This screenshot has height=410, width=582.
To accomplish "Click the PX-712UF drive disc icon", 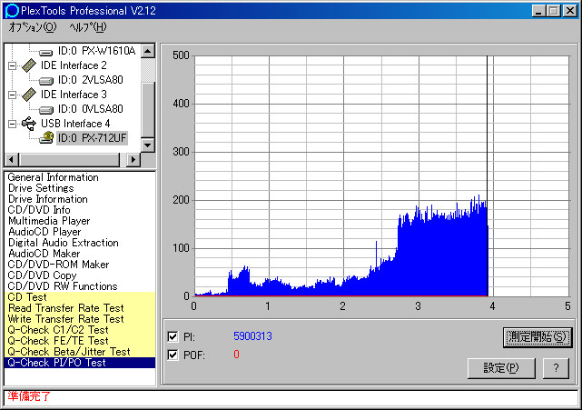I will coord(46,138).
